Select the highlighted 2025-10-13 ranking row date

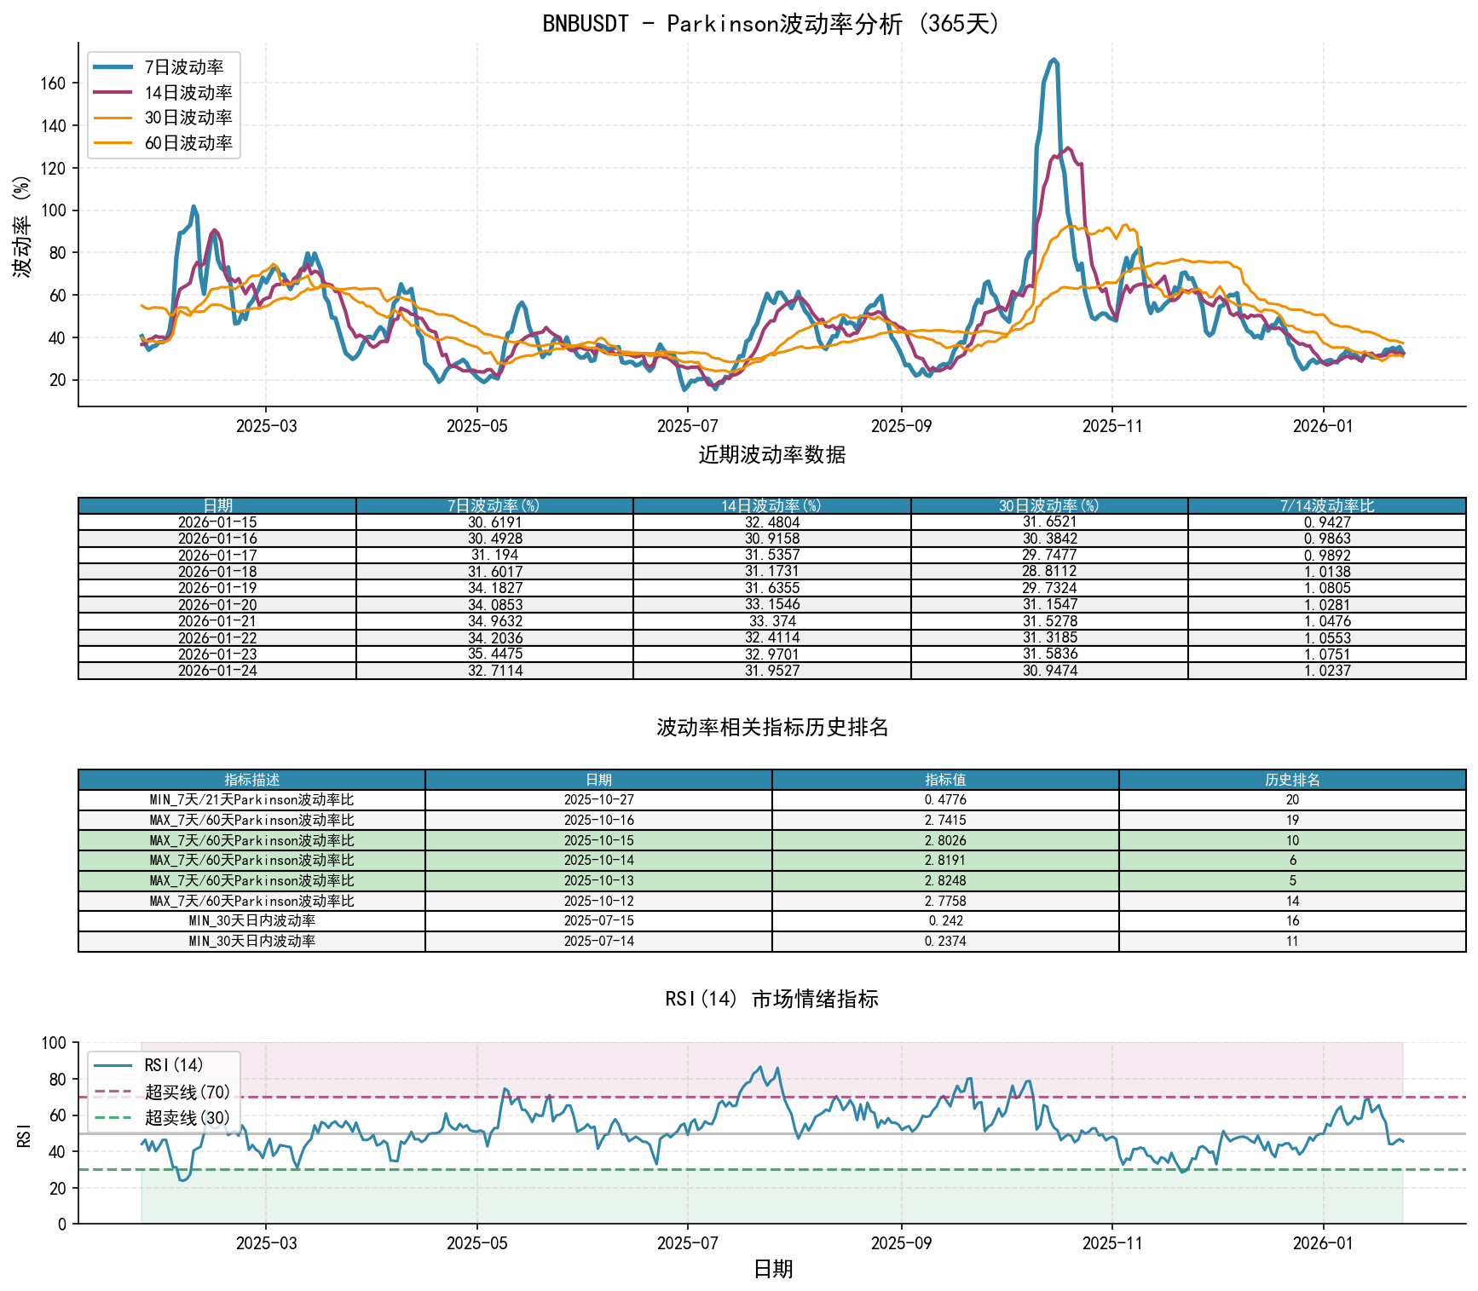pyautogui.click(x=598, y=881)
